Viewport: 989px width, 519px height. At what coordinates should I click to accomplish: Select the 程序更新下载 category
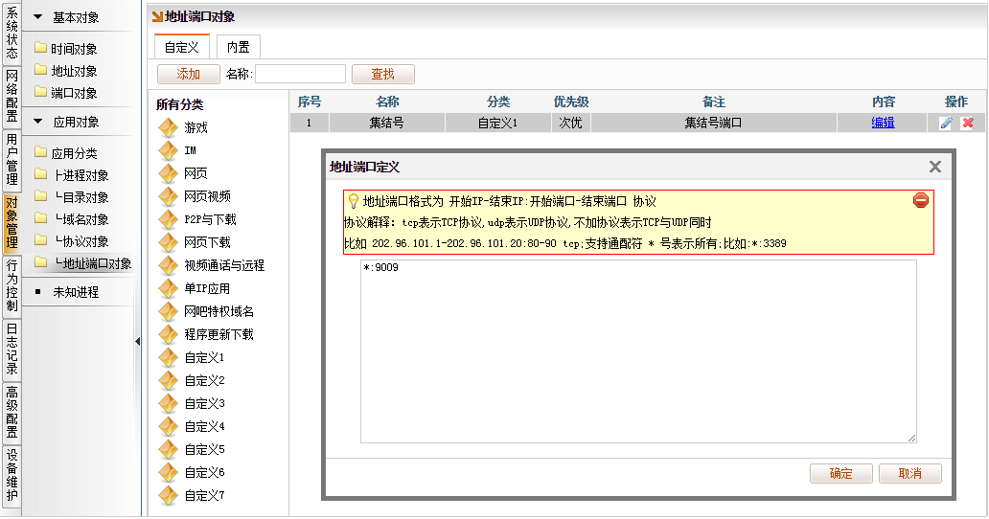tap(218, 334)
